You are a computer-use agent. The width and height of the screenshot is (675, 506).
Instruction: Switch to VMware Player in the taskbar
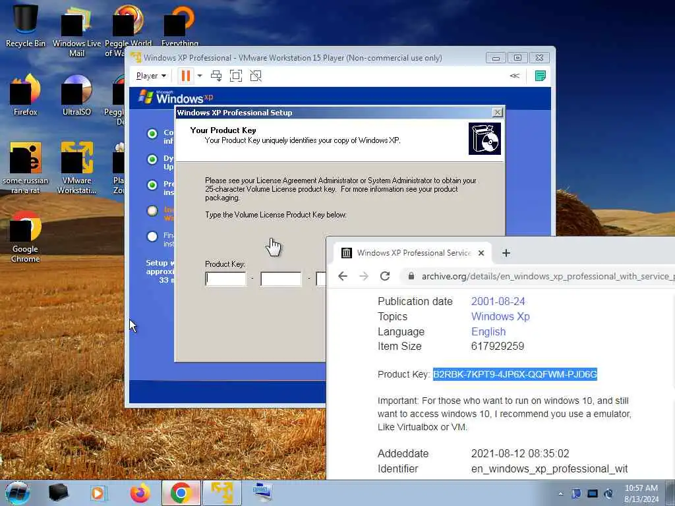[x=222, y=493]
